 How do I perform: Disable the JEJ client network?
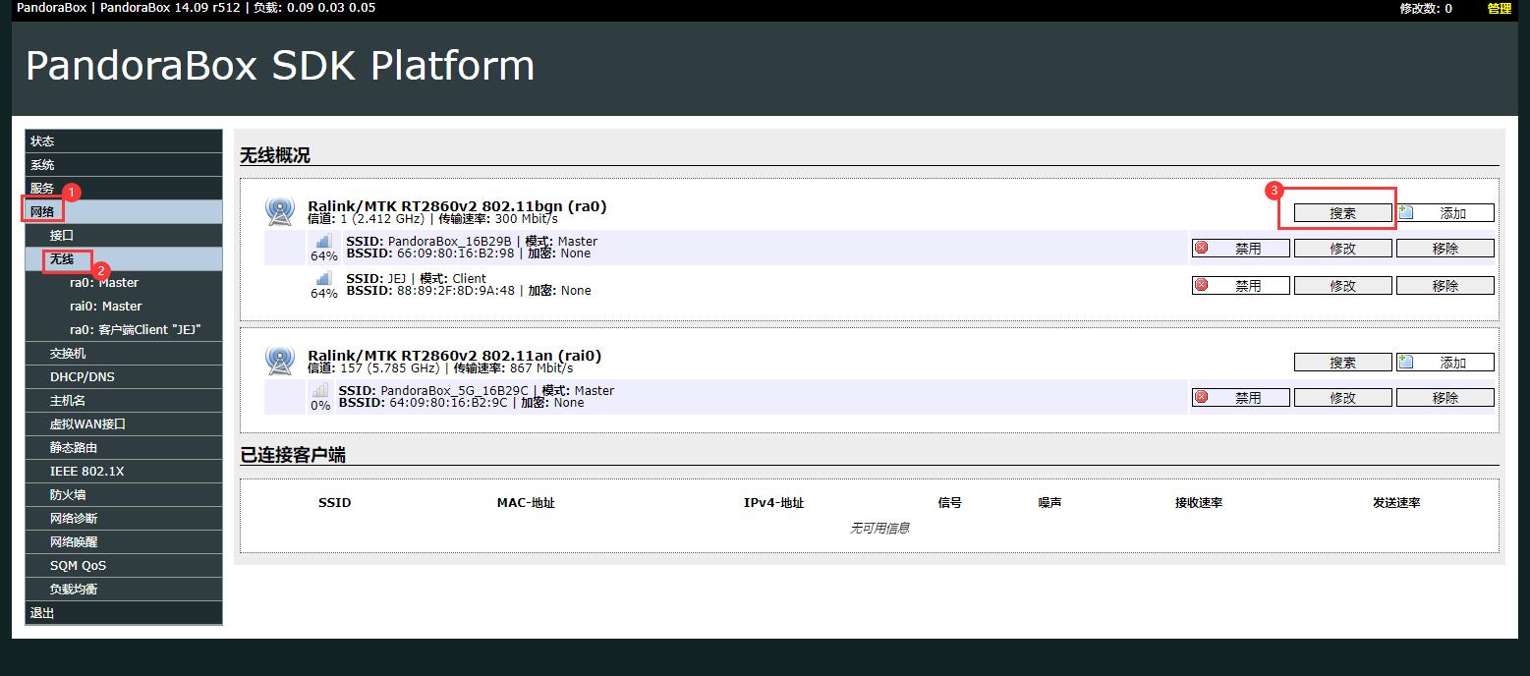point(1240,286)
